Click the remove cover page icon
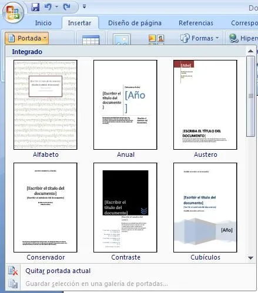 [13, 271]
